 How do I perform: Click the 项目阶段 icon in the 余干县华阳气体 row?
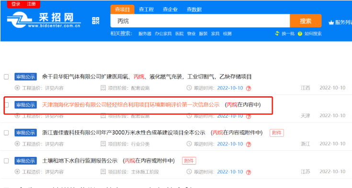point(103,88)
